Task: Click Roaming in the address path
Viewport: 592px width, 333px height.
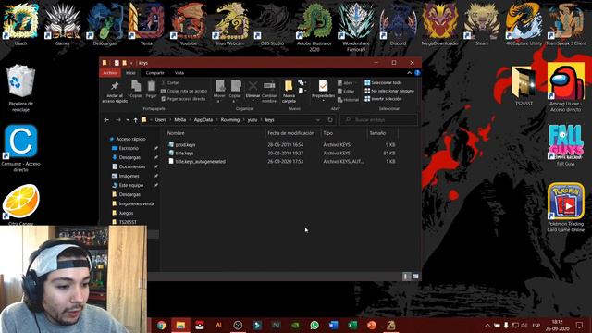Action: click(230, 120)
